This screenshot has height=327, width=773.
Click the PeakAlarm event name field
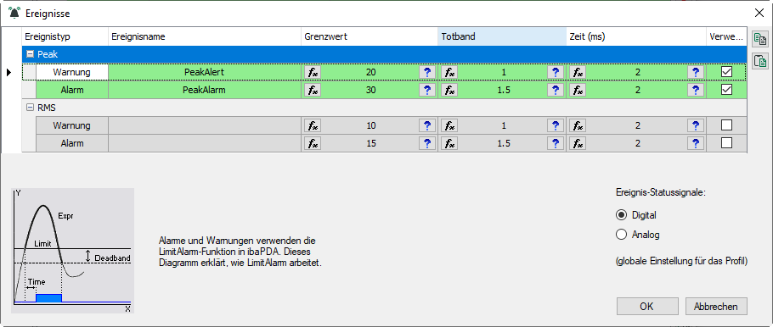tap(205, 90)
